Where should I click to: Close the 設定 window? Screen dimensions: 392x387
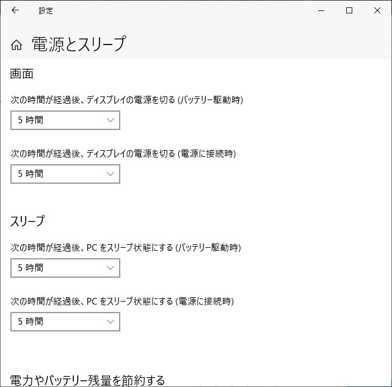coord(377,10)
